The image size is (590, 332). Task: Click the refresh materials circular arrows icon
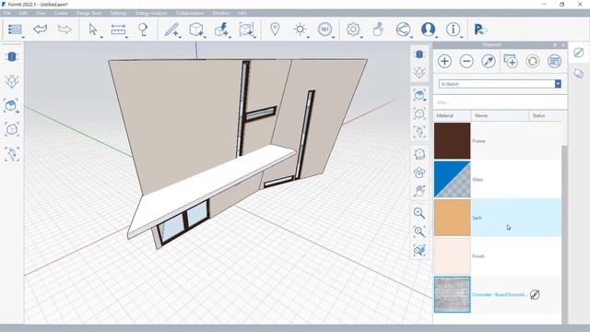click(533, 61)
